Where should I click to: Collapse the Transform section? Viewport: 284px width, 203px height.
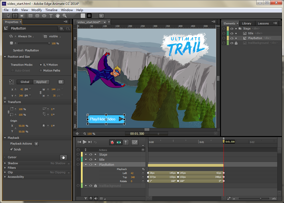(x=5, y=102)
